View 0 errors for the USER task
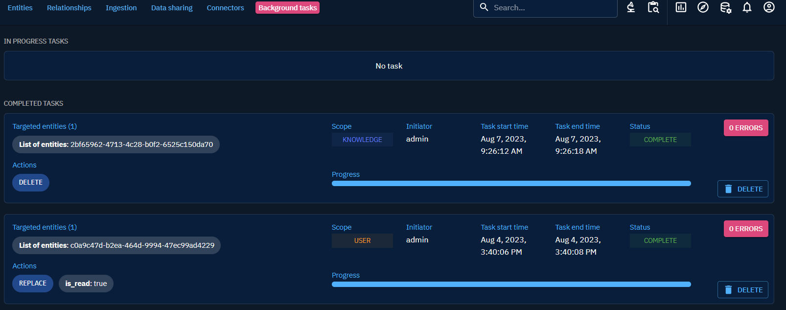Viewport: 786px width, 310px height. [x=745, y=229]
